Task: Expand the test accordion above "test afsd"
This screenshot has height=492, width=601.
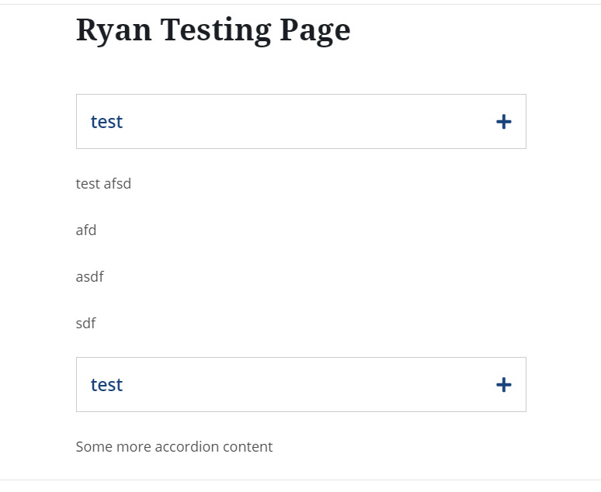Action: point(300,122)
